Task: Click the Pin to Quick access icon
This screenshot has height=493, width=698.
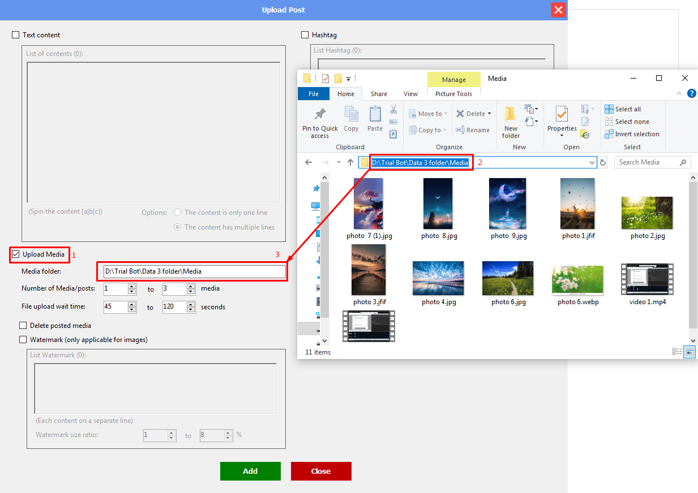Action: pos(320,114)
